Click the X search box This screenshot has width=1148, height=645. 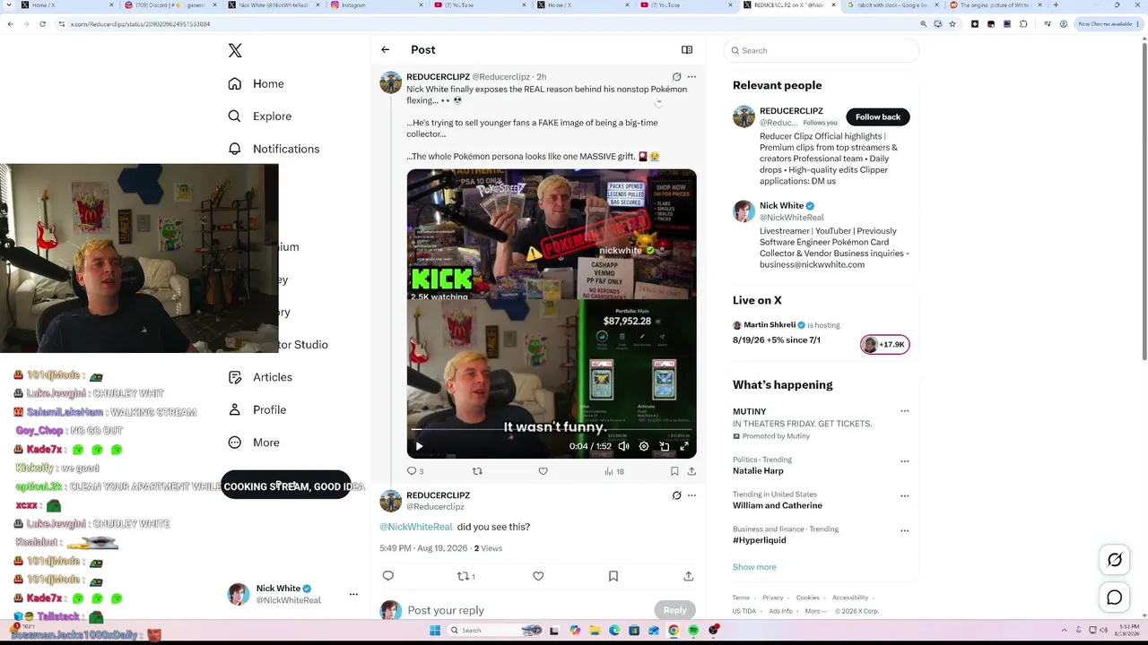tap(822, 51)
